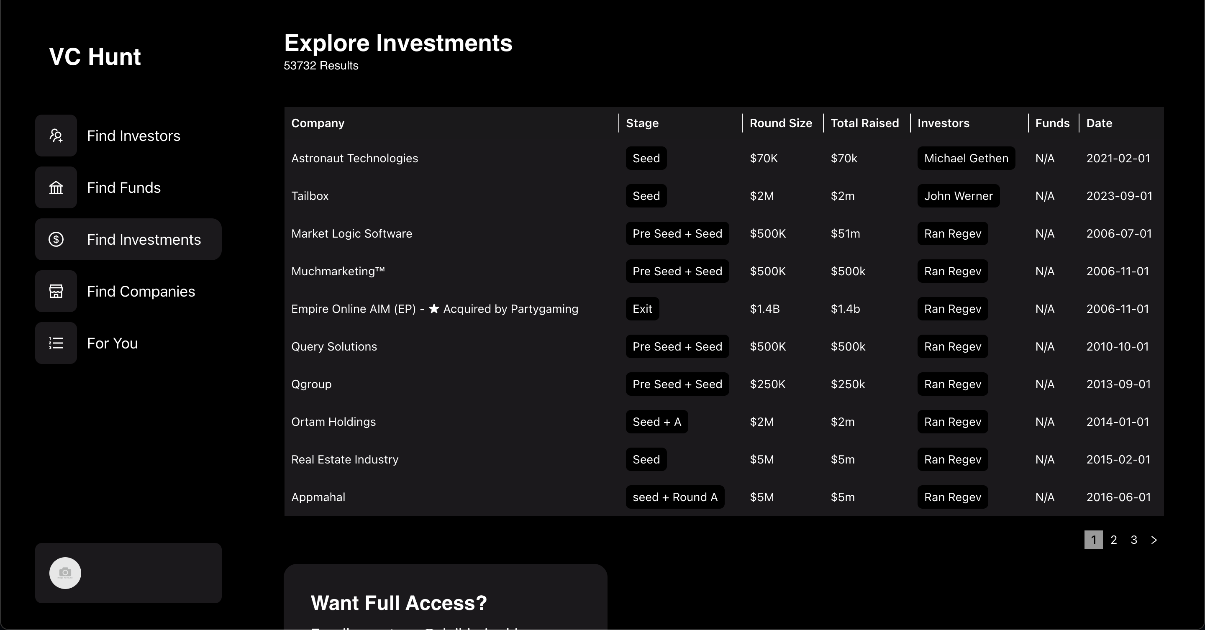Open Michael Gethen investor tag
The width and height of the screenshot is (1205, 630).
(x=966, y=158)
